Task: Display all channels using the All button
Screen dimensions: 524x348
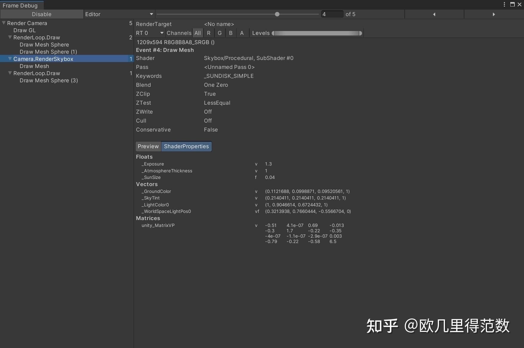Action: tap(197, 33)
